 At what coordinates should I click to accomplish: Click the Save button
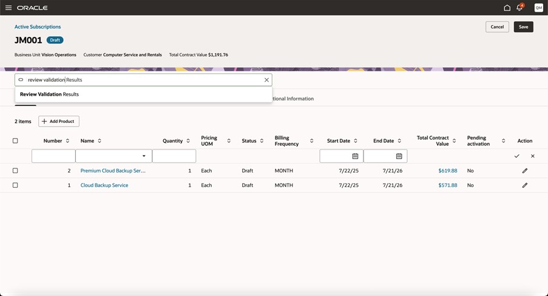523,27
